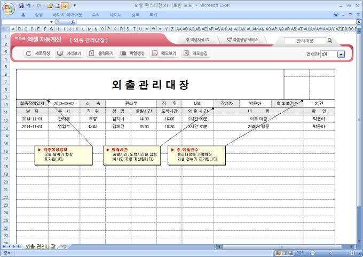
Task: Select the 검토 ribbon tab
Action: tap(136, 14)
